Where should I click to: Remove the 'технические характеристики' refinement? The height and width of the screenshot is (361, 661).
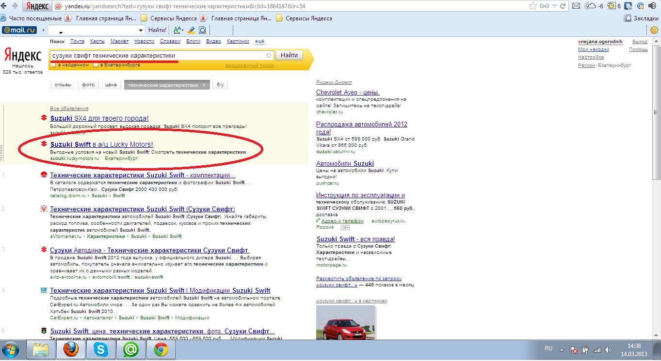pyautogui.click(x=204, y=85)
